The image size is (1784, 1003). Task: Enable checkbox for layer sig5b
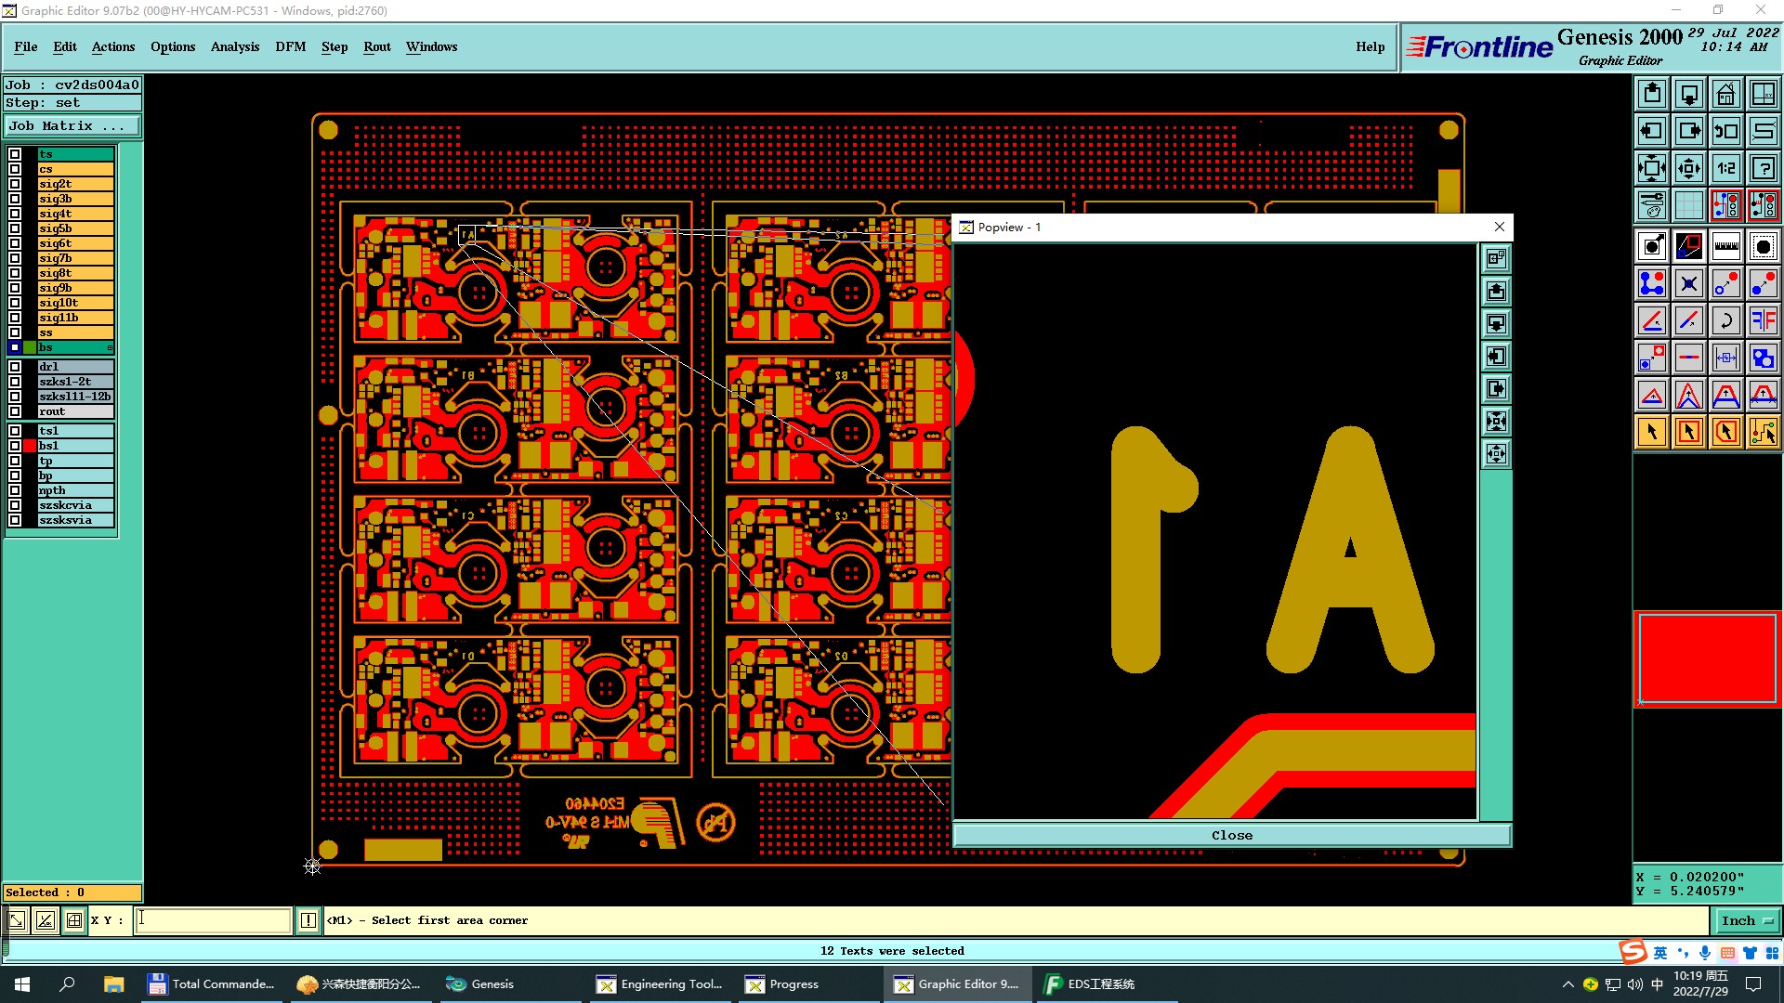coord(15,228)
